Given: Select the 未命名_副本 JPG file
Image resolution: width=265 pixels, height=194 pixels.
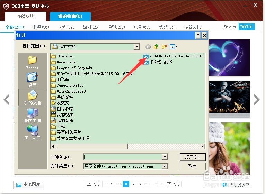Looking at the screenshot, I should point(158,62).
